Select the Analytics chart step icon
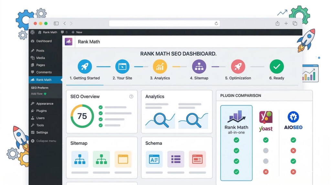 [160, 67]
